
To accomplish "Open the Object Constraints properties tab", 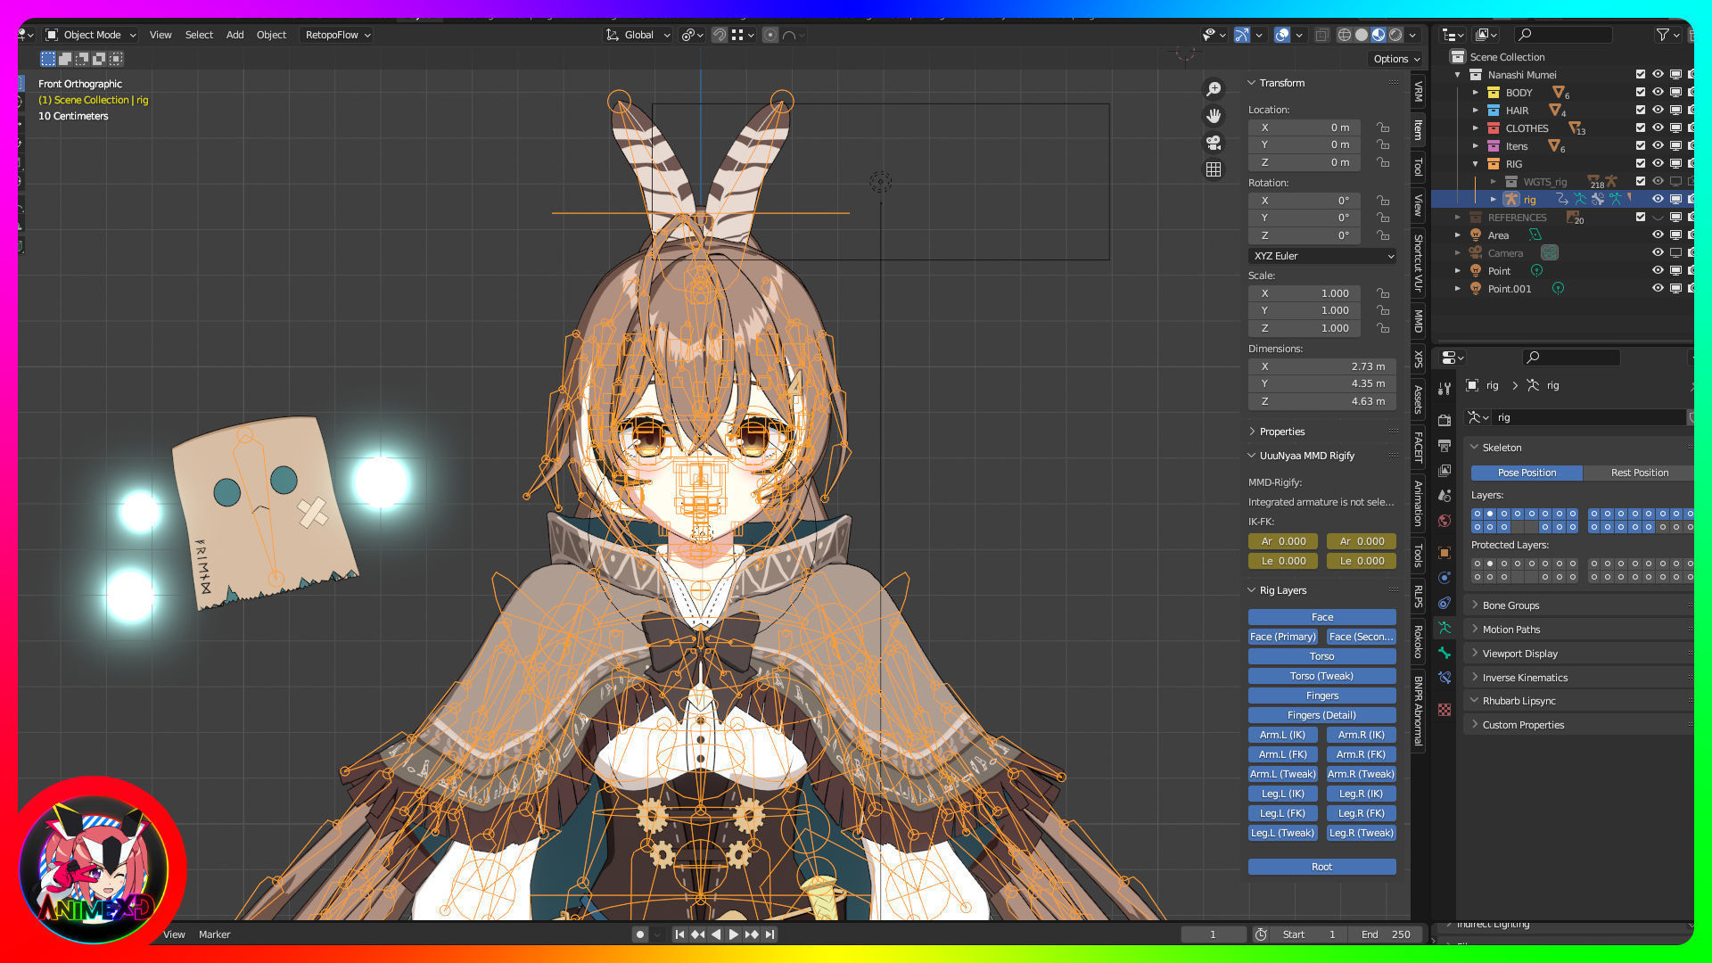I will 1444,603.
